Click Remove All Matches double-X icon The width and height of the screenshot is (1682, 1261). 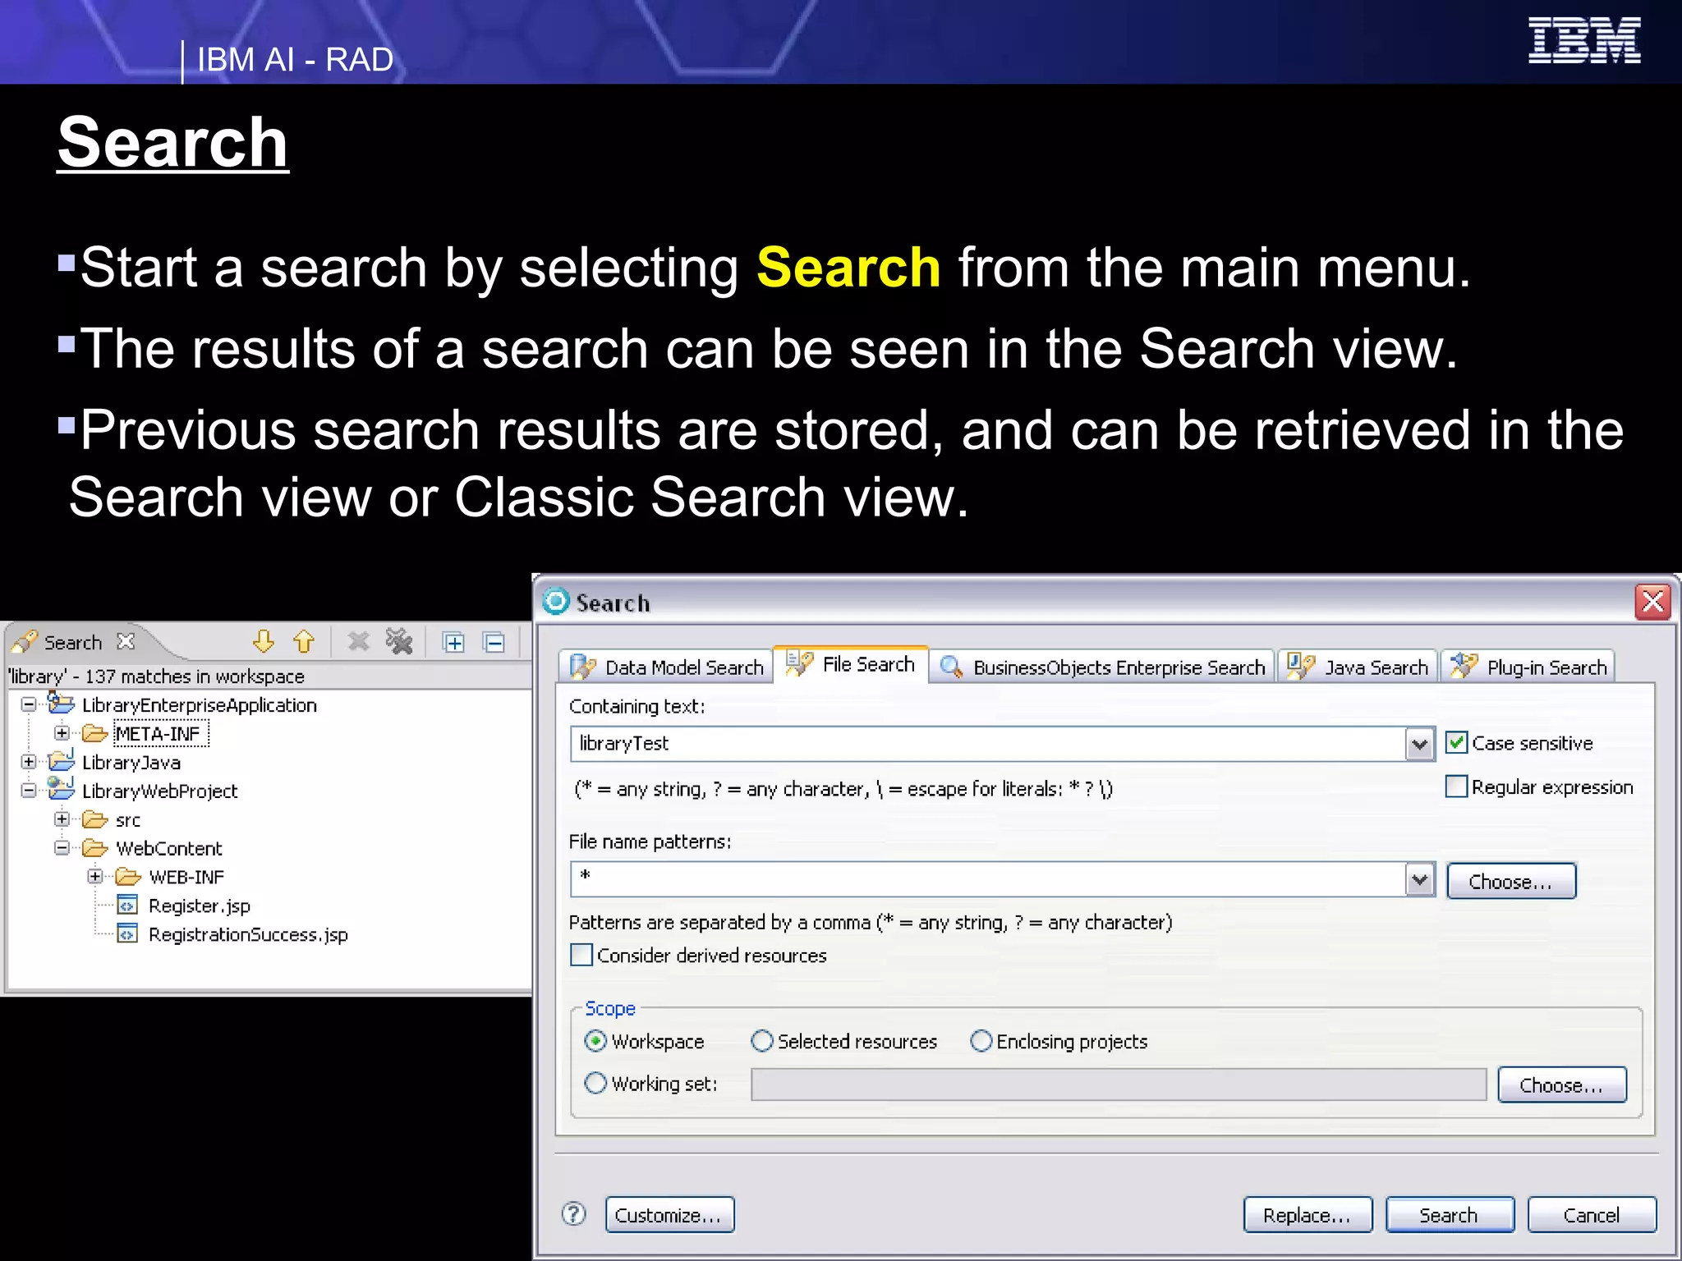tap(399, 641)
